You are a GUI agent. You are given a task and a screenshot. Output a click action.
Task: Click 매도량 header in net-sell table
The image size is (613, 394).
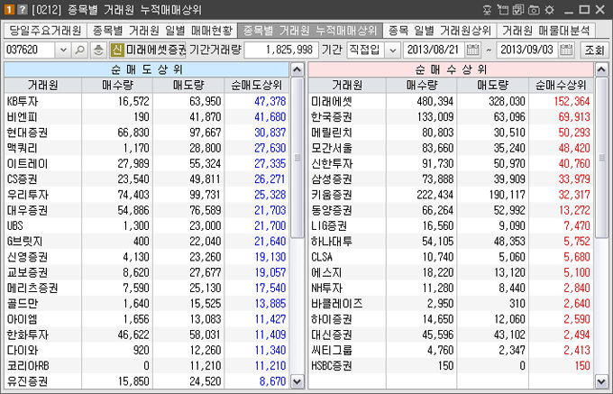pyautogui.click(x=188, y=86)
